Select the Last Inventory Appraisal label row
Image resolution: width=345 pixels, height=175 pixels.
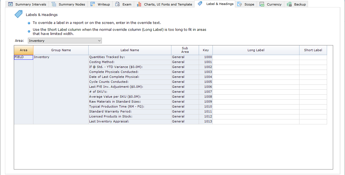130,122
